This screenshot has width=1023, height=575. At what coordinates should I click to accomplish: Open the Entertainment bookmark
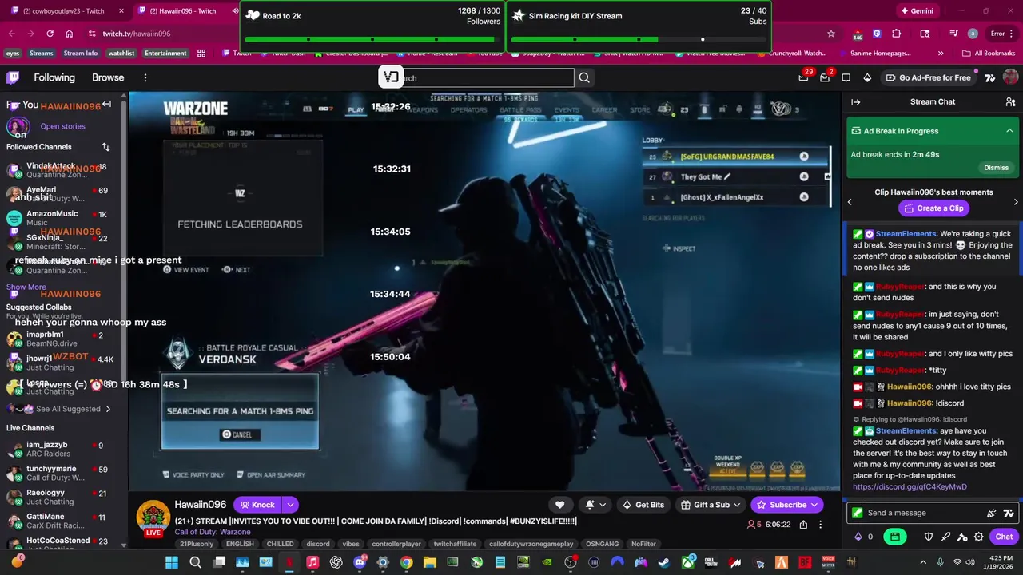click(165, 54)
